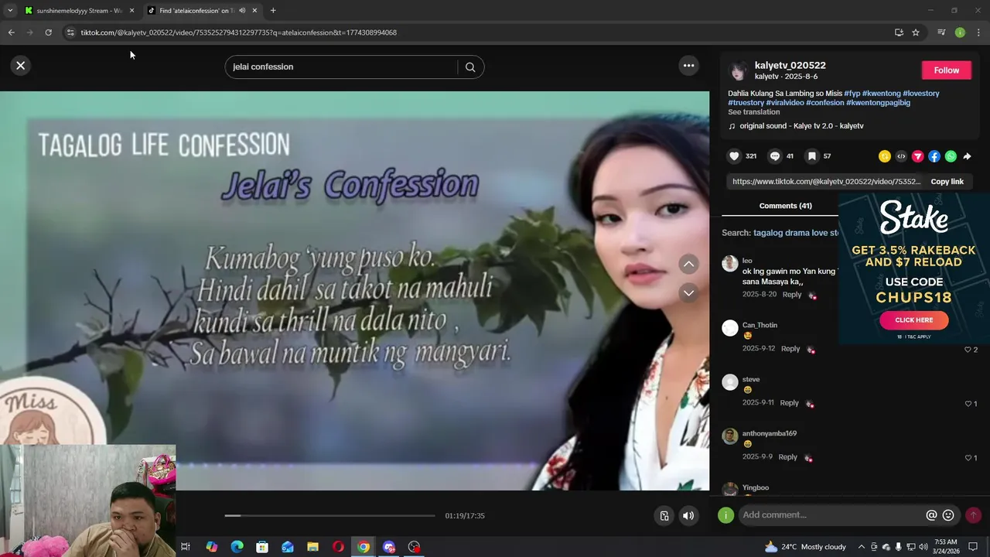Click Chrome address bar URL
990x557 pixels.
(238, 32)
